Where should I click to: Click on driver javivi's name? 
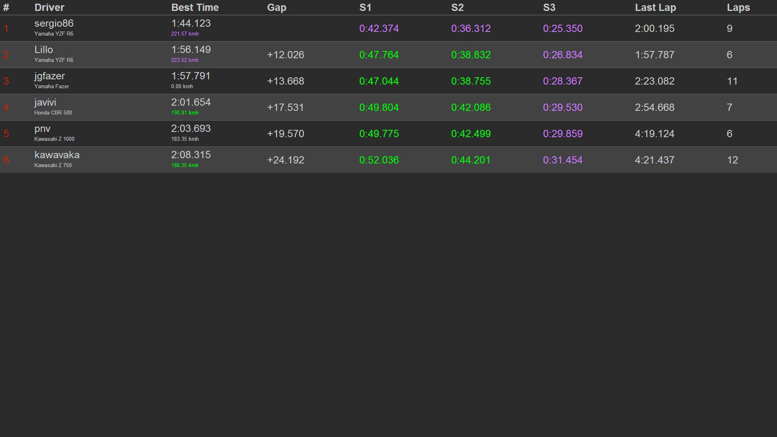coord(45,102)
